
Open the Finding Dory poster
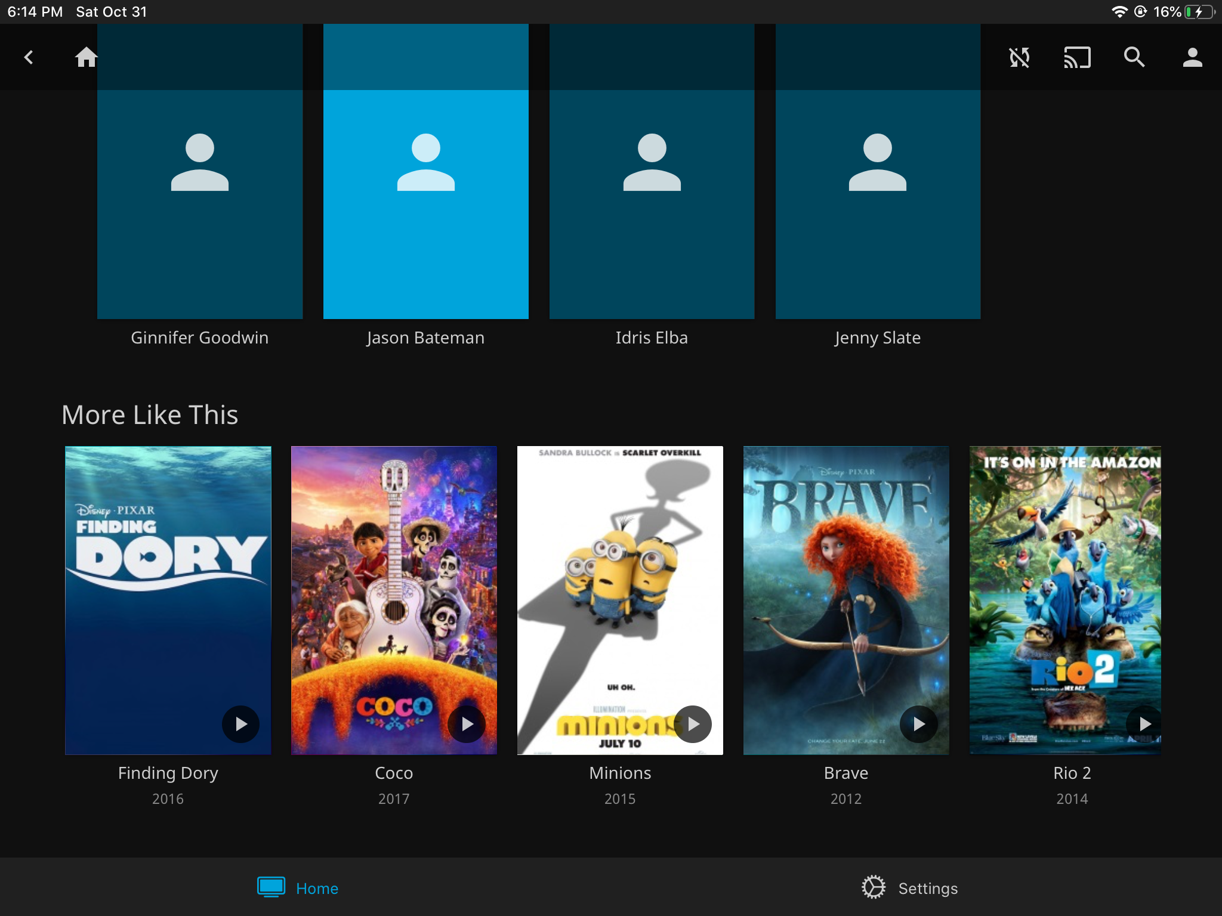pyautogui.click(x=168, y=600)
